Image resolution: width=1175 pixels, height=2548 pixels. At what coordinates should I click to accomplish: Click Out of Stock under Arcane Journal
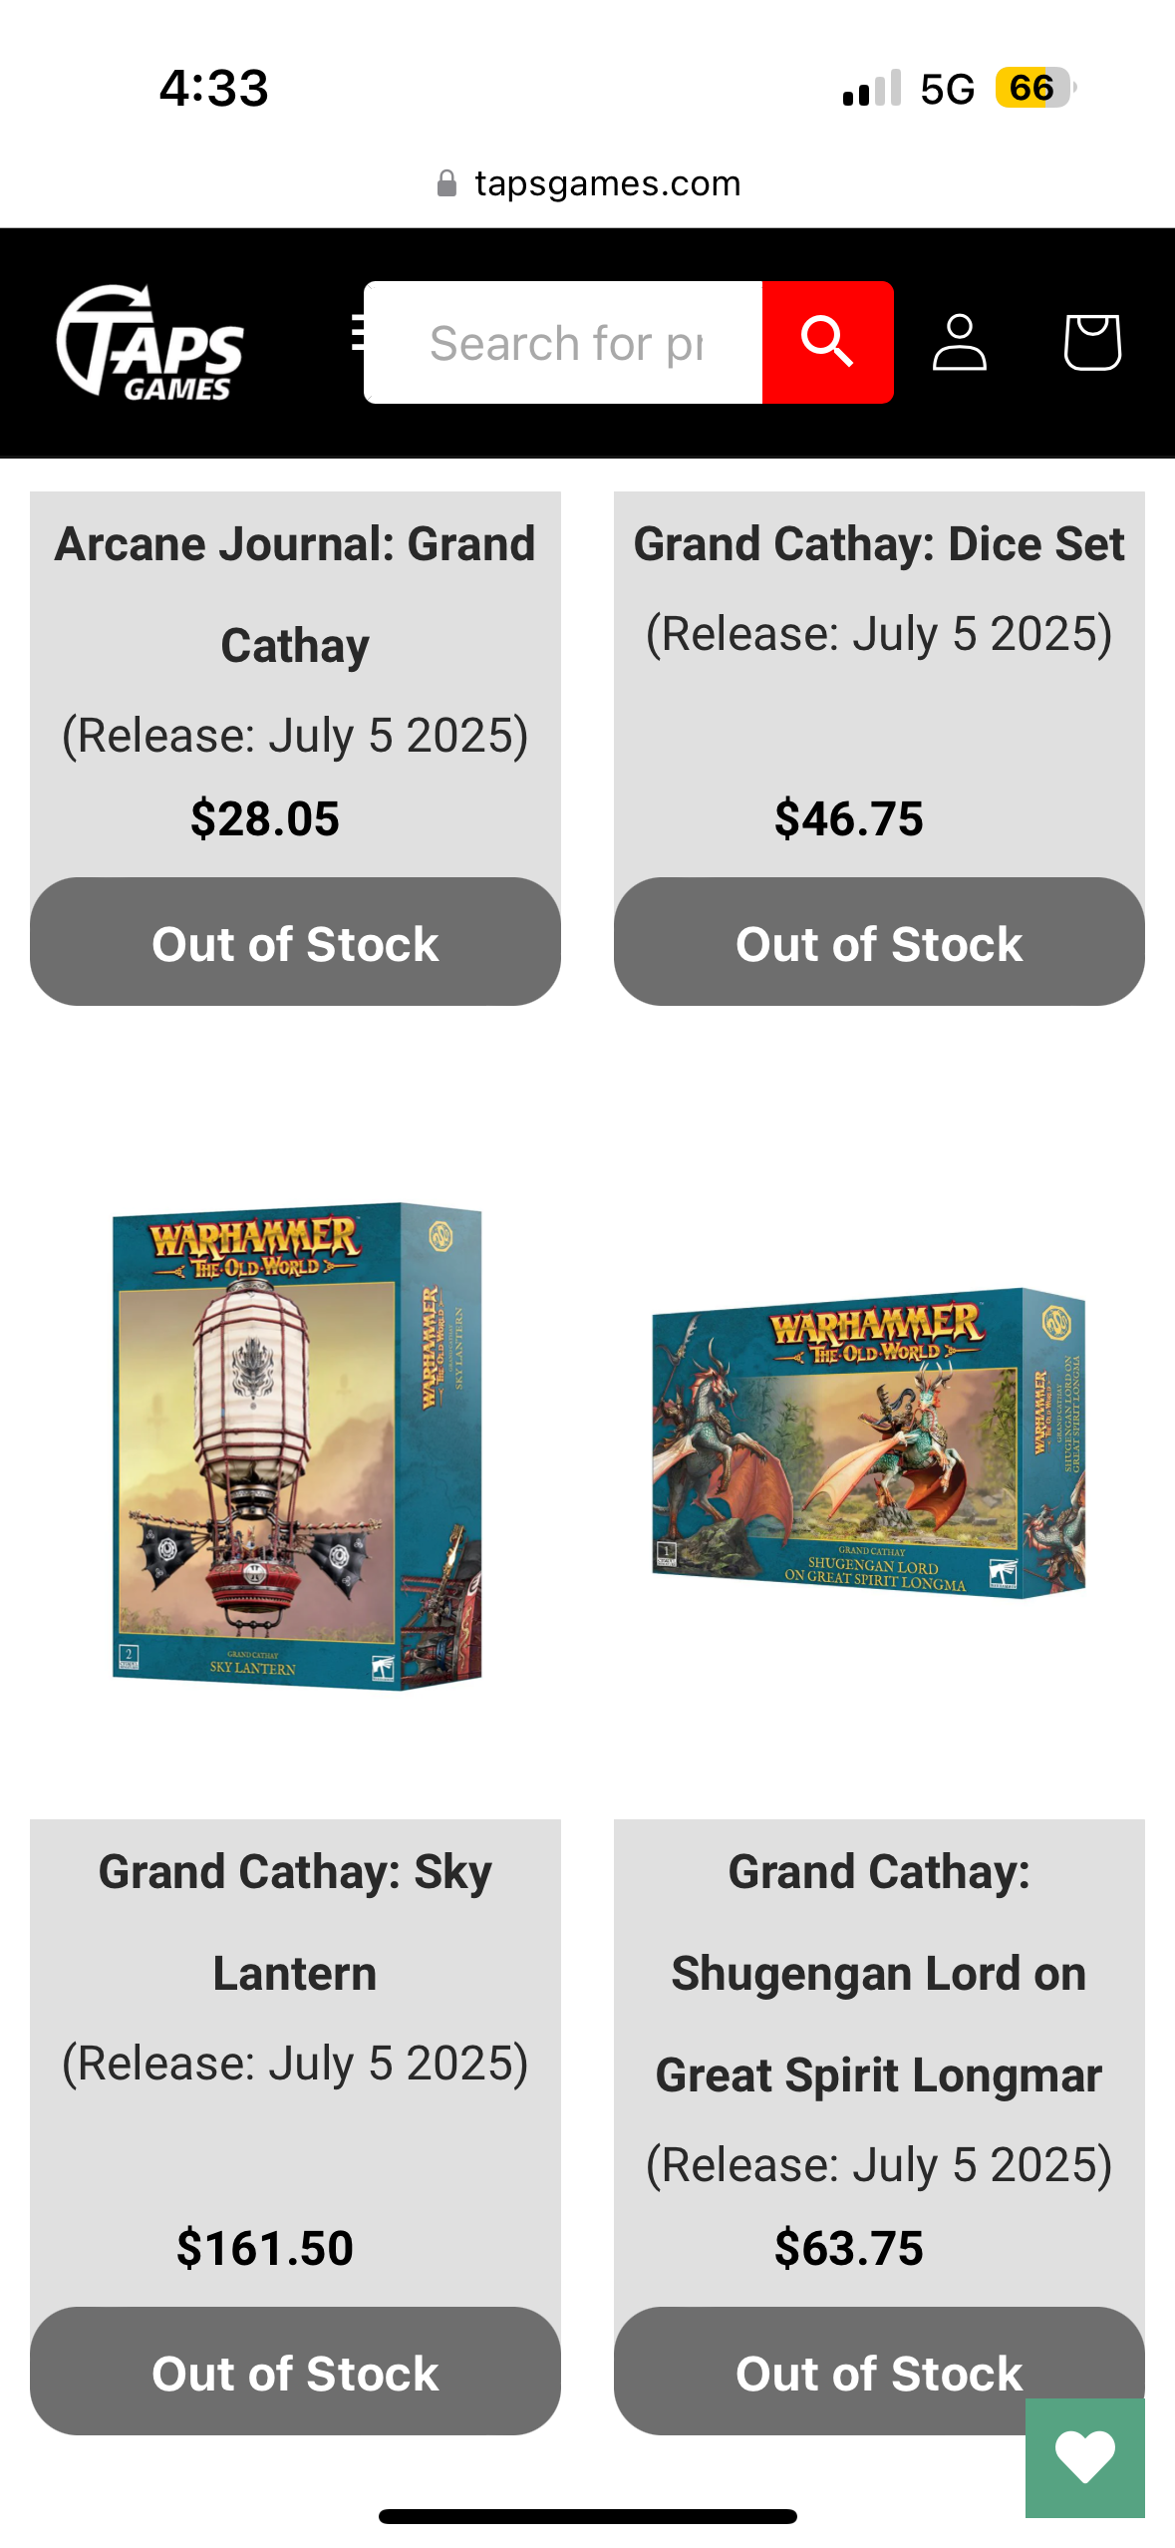point(295,942)
